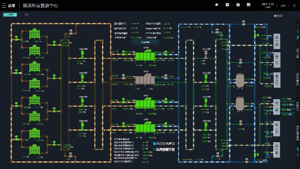This screenshot has height=169, width=300.
Task: Click the lightning bolt icon in the top bar
Action: pos(227,5)
